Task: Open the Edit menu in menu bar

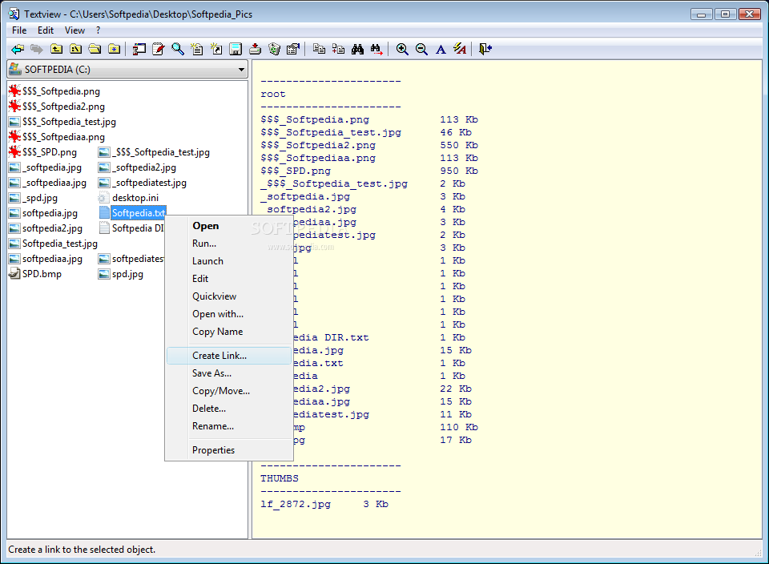Action: pyautogui.click(x=46, y=30)
